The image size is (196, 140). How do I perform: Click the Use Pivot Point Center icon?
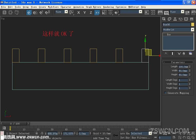pyautogui.click(x=71, y=12)
